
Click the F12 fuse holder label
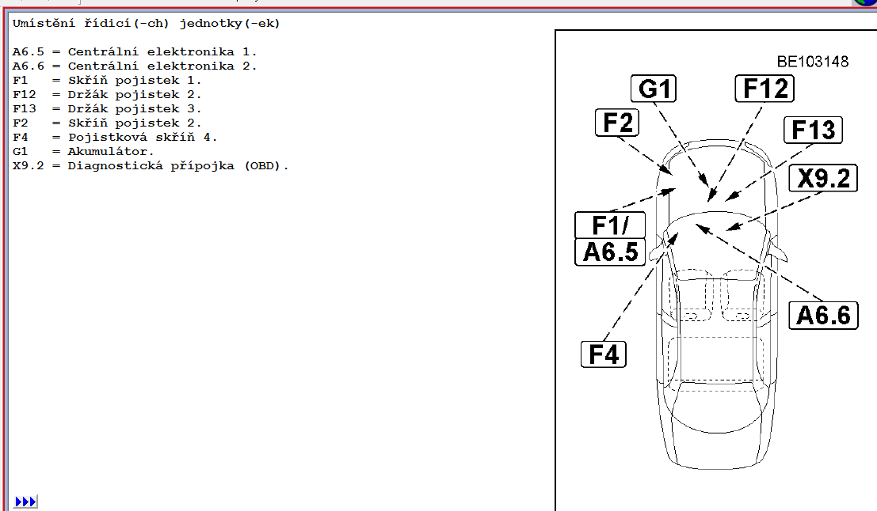click(x=763, y=89)
